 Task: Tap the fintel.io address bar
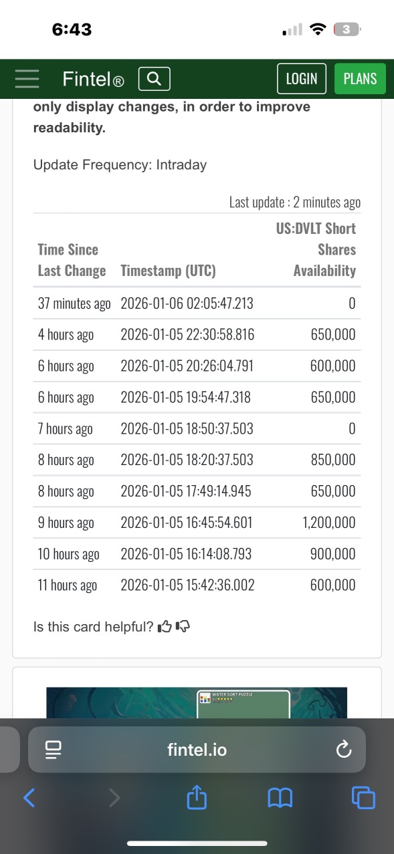197,750
